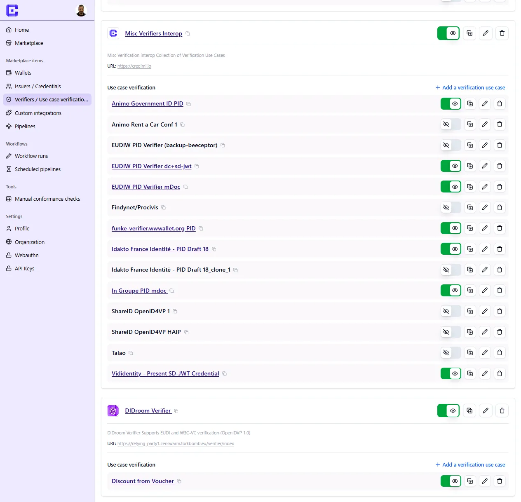Screen dimensions: 521x502
Task: Edit EUDIW PID Verifier dc+sd-jwt
Action: pos(485,166)
